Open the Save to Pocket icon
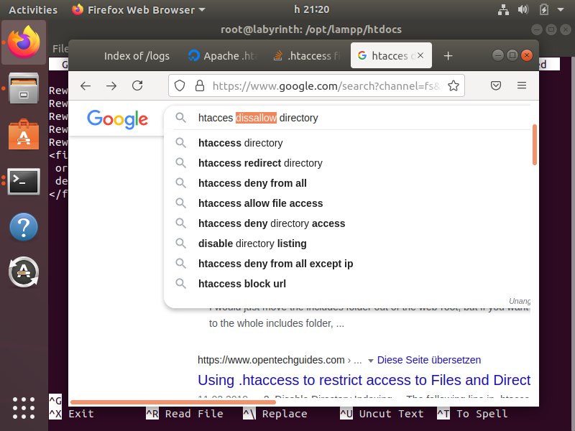The height and width of the screenshot is (431, 575). point(496,85)
